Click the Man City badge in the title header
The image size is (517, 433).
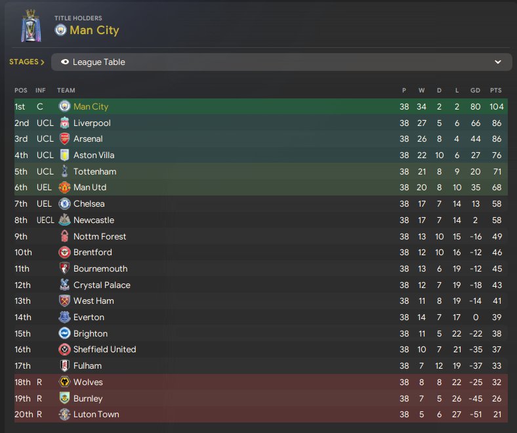pyautogui.click(x=61, y=30)
